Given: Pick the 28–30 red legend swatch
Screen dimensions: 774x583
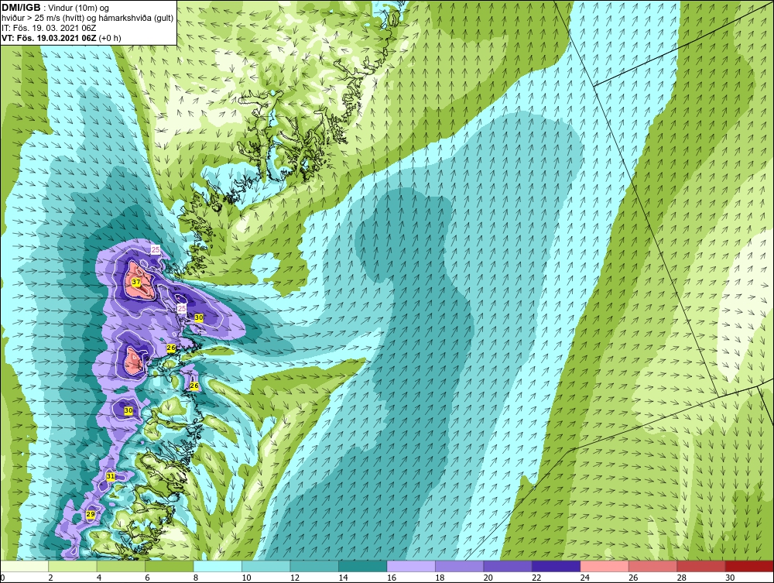Looking at the screenshot, I should tap(701, 566).
